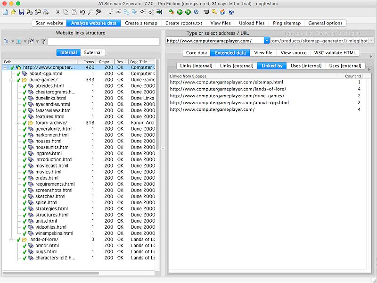Show the Links [internal] tab

point(196,66)
